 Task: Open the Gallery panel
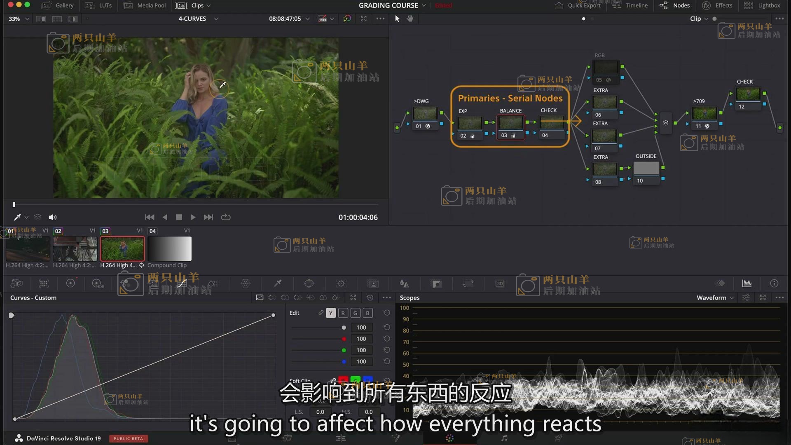(58, 5)
